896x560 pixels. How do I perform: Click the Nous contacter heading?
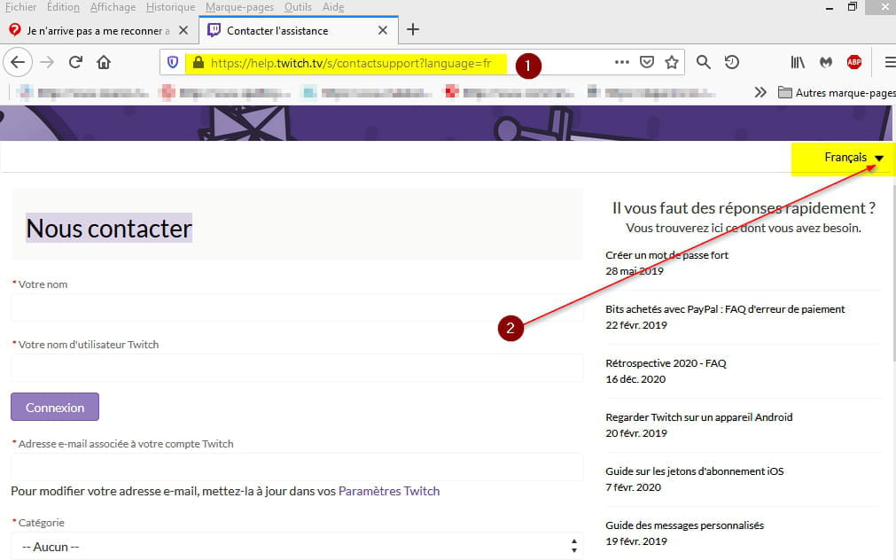[x=109, y=228]
